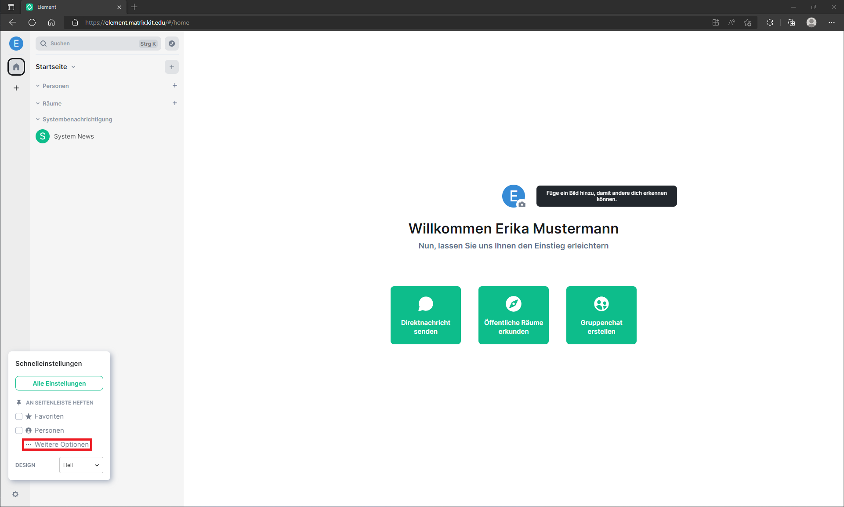The image size is (844, 507).
Task: Toggle the Personen checkbox
Action: pyautogui.click(x=19, y=430)
